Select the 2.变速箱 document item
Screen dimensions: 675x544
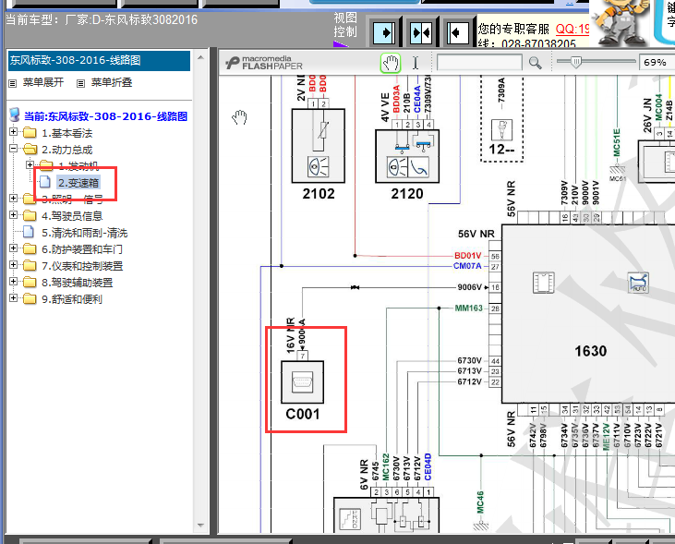click(x=78, y=183)
